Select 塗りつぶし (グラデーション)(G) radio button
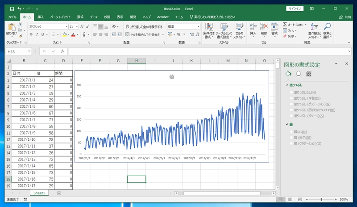The width and height of the screenshot is (357, 207). [x=291, y=104]
